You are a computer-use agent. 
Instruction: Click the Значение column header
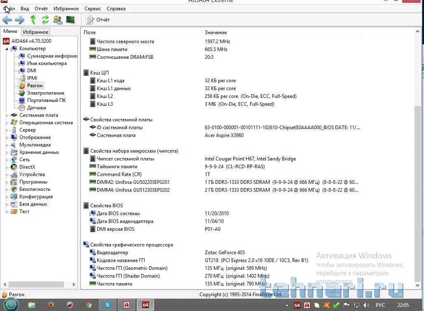[216, 32]
